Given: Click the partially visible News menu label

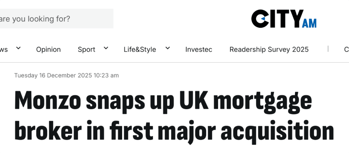Looking at the screenshot, I should (4, 49).
